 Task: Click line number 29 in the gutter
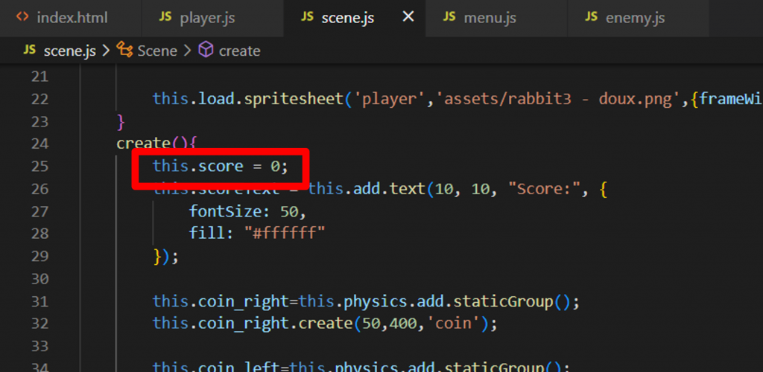click(x=39, y=256)
